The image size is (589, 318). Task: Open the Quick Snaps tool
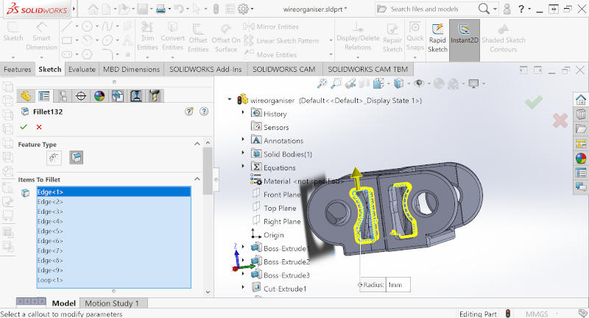(x=415, y=37)
